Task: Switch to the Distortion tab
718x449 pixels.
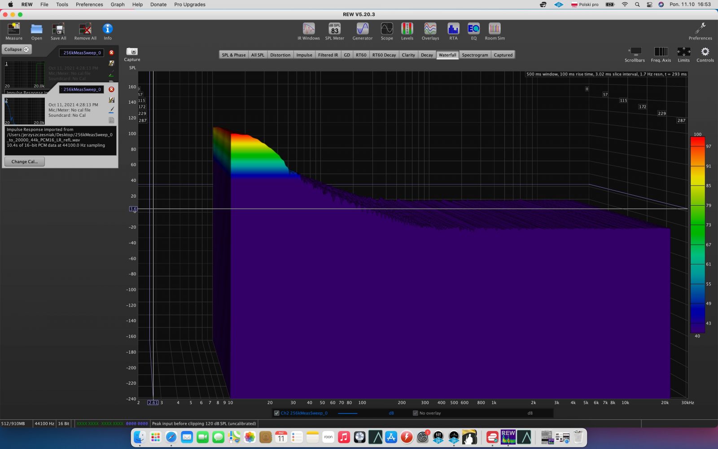Action: (280, 55)
